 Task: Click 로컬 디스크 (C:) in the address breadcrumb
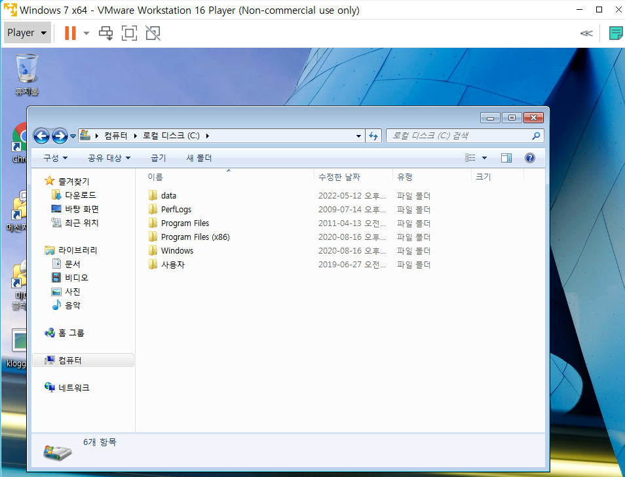(171, 136)
